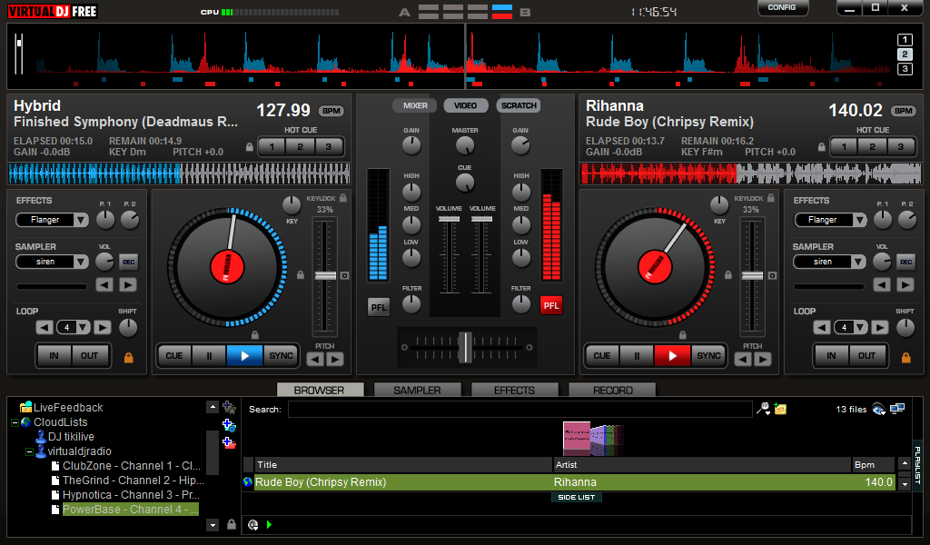The width and height of the screenshot is (930, 545).
Task: Switch to the SAMPLER tab
Action: [417, 391]
